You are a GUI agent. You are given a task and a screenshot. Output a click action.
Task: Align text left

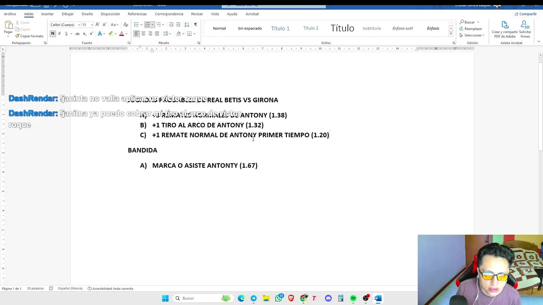[137, 33]
